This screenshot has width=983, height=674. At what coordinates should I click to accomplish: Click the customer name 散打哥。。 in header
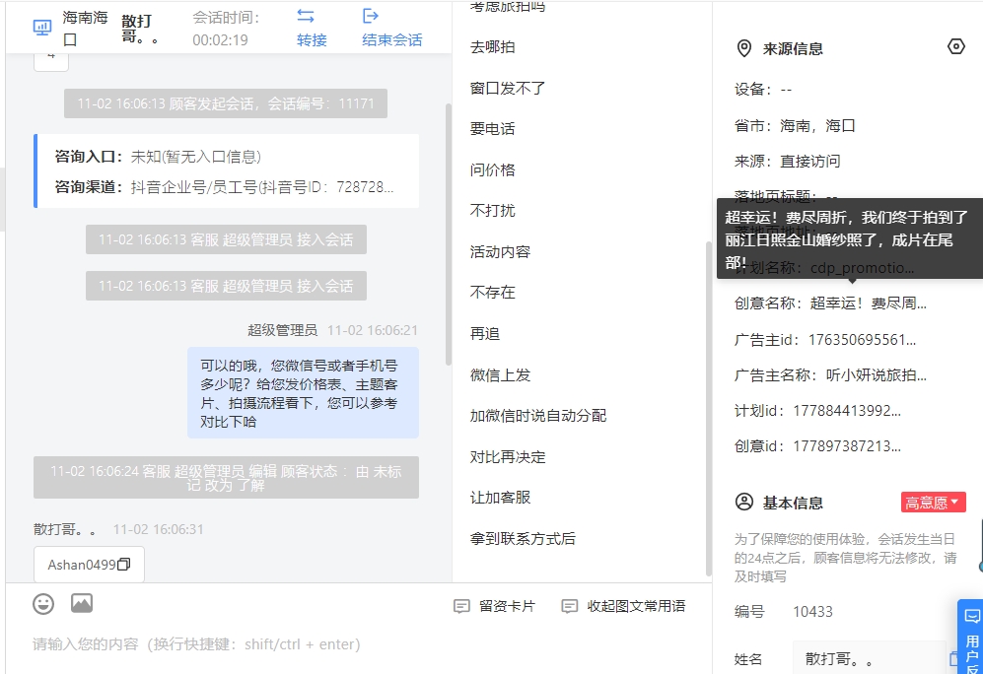[x=140, y=29]
